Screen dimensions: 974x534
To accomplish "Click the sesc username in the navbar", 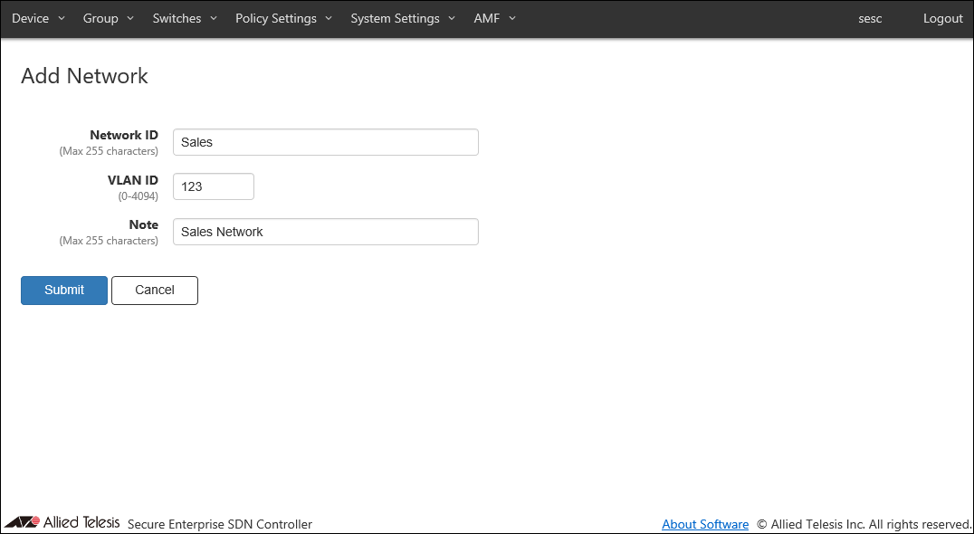I will pos(870,18).
